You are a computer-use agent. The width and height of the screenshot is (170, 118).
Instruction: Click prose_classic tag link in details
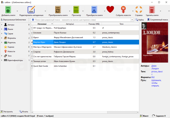[x=157, y=73]
